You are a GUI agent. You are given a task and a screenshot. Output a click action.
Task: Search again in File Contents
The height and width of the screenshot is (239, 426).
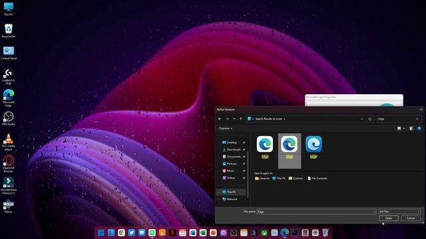tap(318, 179)
